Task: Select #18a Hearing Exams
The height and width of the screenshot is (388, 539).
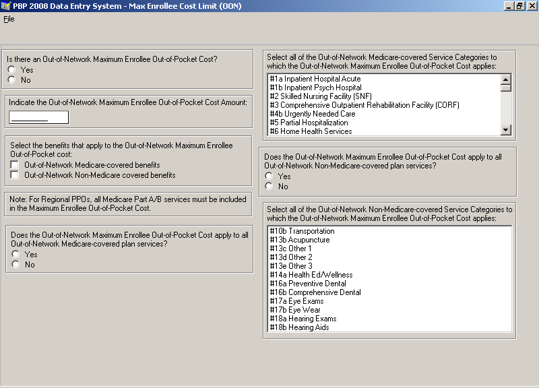Action: click(389, 319)
